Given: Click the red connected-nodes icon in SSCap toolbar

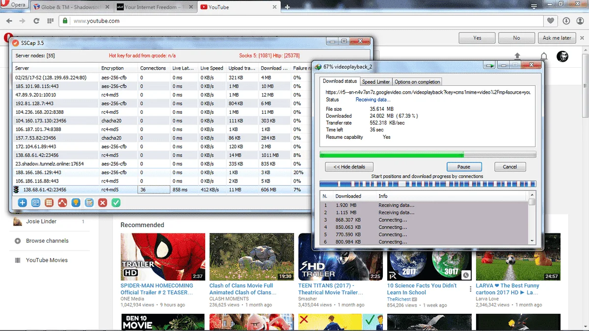Looking at the screenshot, I should pos(62,203).
